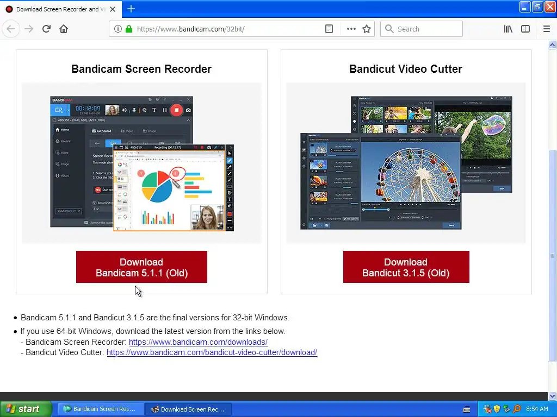Show site information for bandicam.com
Screen dimensions: 557x417
(118, 29)
